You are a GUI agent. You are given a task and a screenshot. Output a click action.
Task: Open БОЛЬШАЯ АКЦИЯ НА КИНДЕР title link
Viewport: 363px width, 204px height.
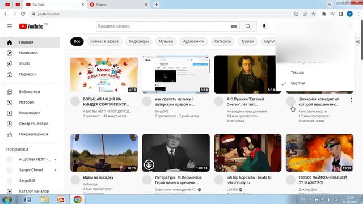coord(106,102)
